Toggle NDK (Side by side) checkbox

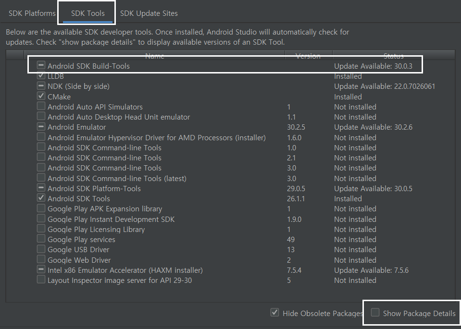coord(41,86)
